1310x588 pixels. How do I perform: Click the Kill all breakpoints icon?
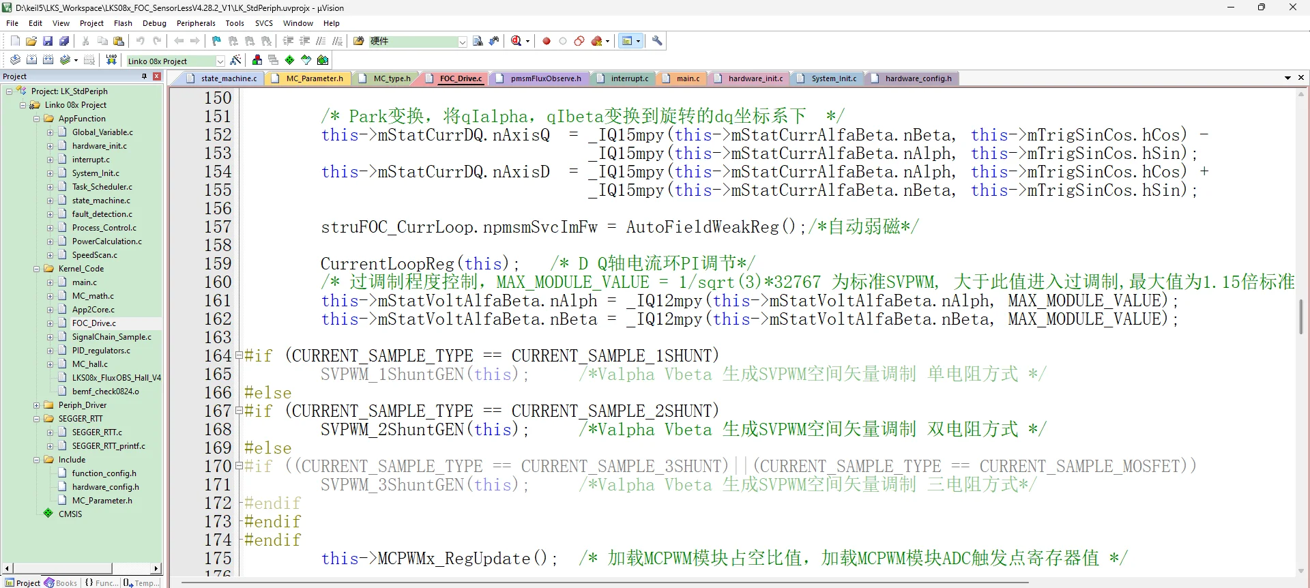597,41
